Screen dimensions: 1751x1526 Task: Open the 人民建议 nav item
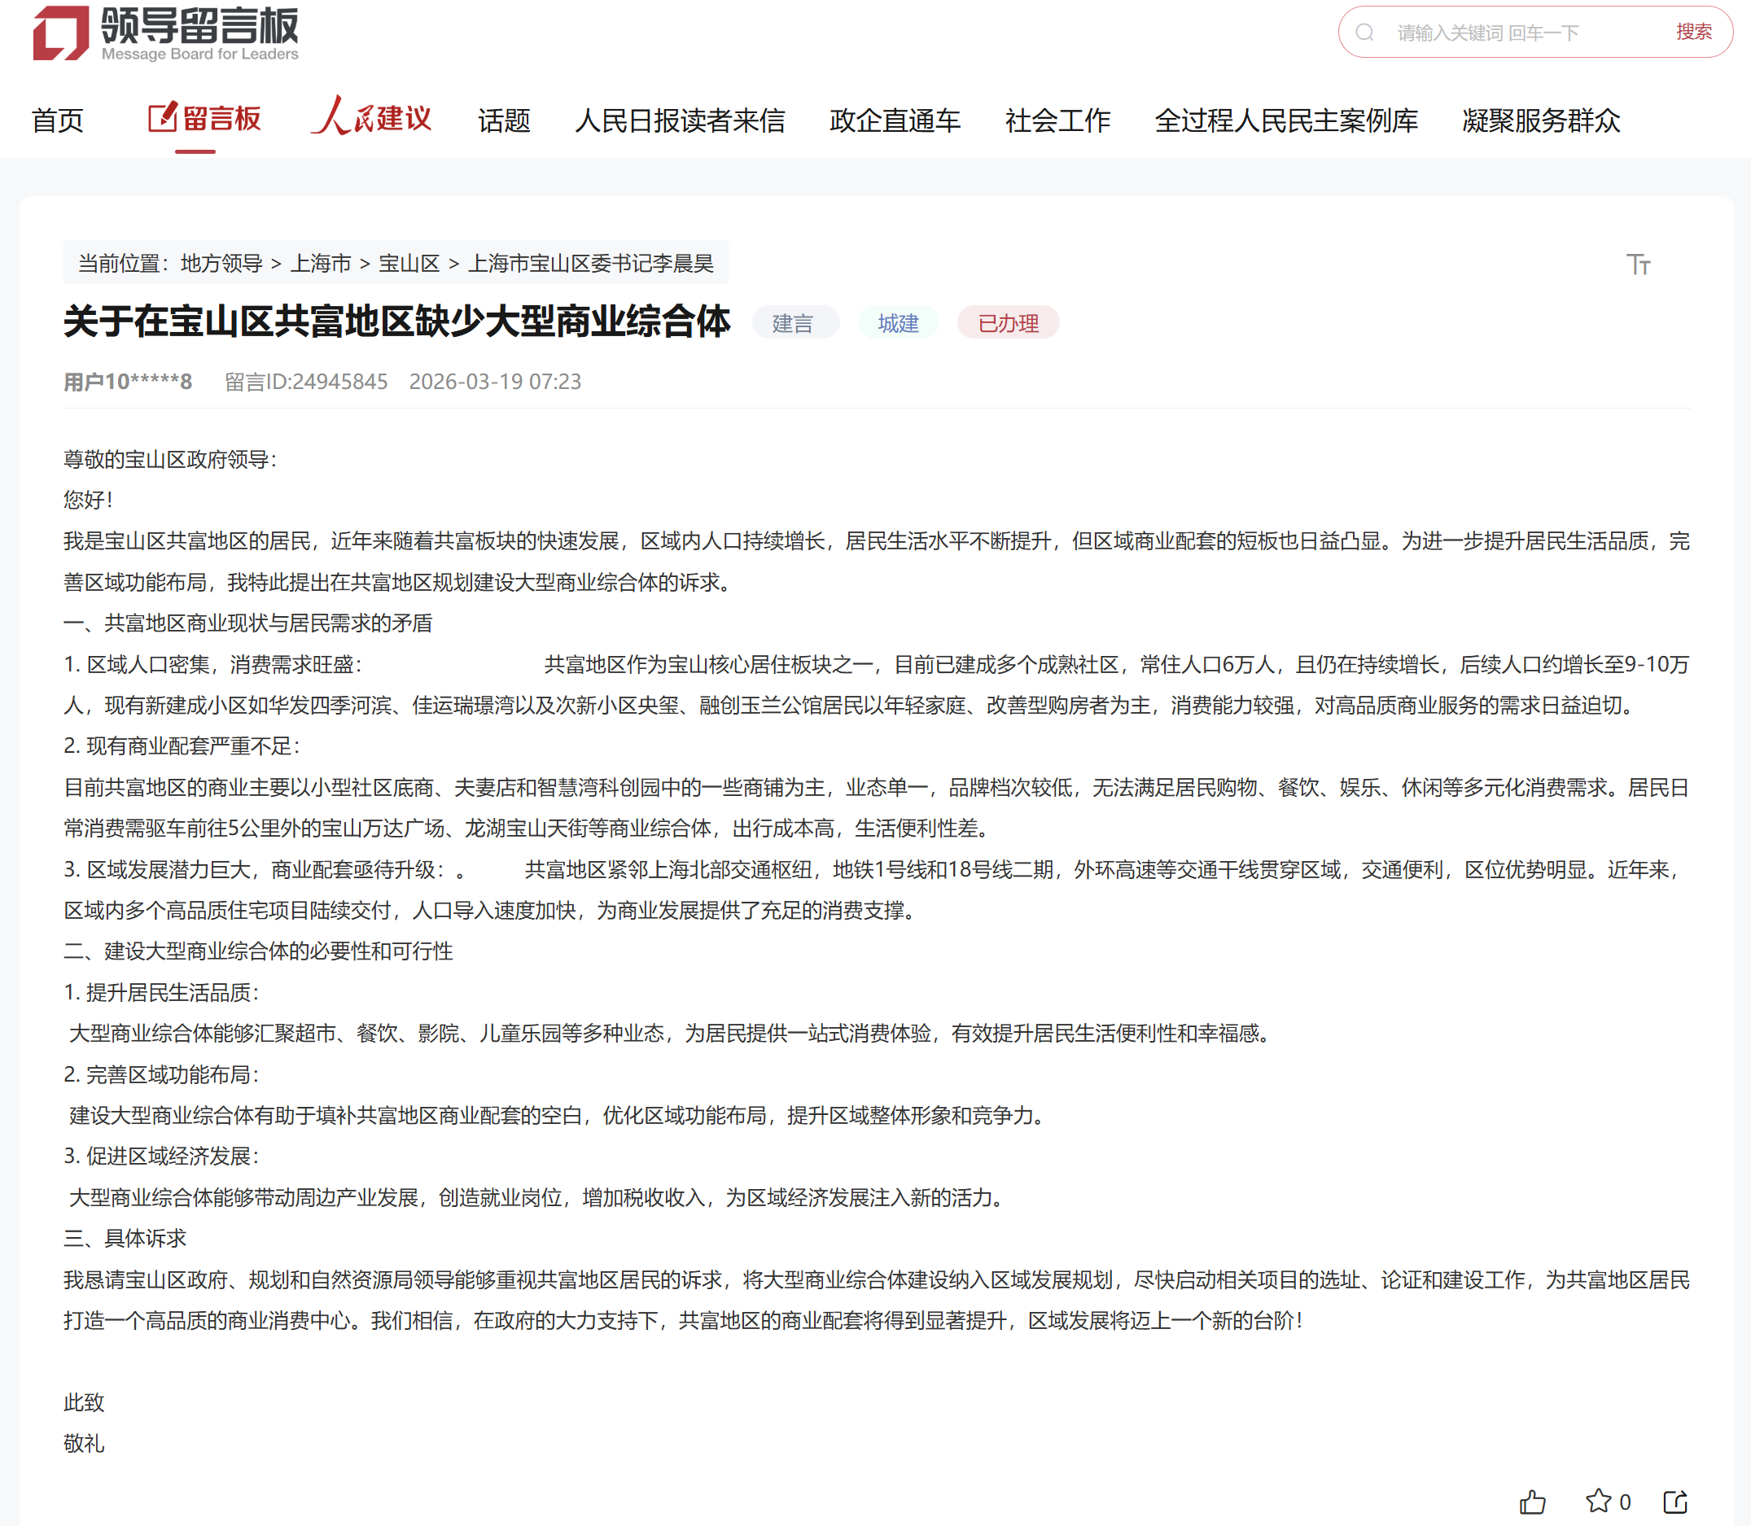coord(371,116)
